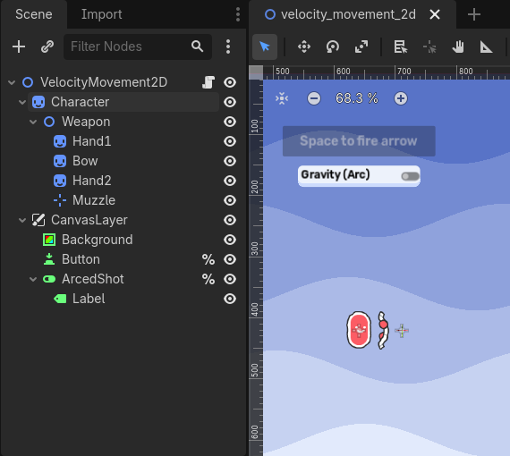The width and height of the screenshot is (510, 456).
Task: Choose the Pan Mode hand tool
Action: point(458,46)
